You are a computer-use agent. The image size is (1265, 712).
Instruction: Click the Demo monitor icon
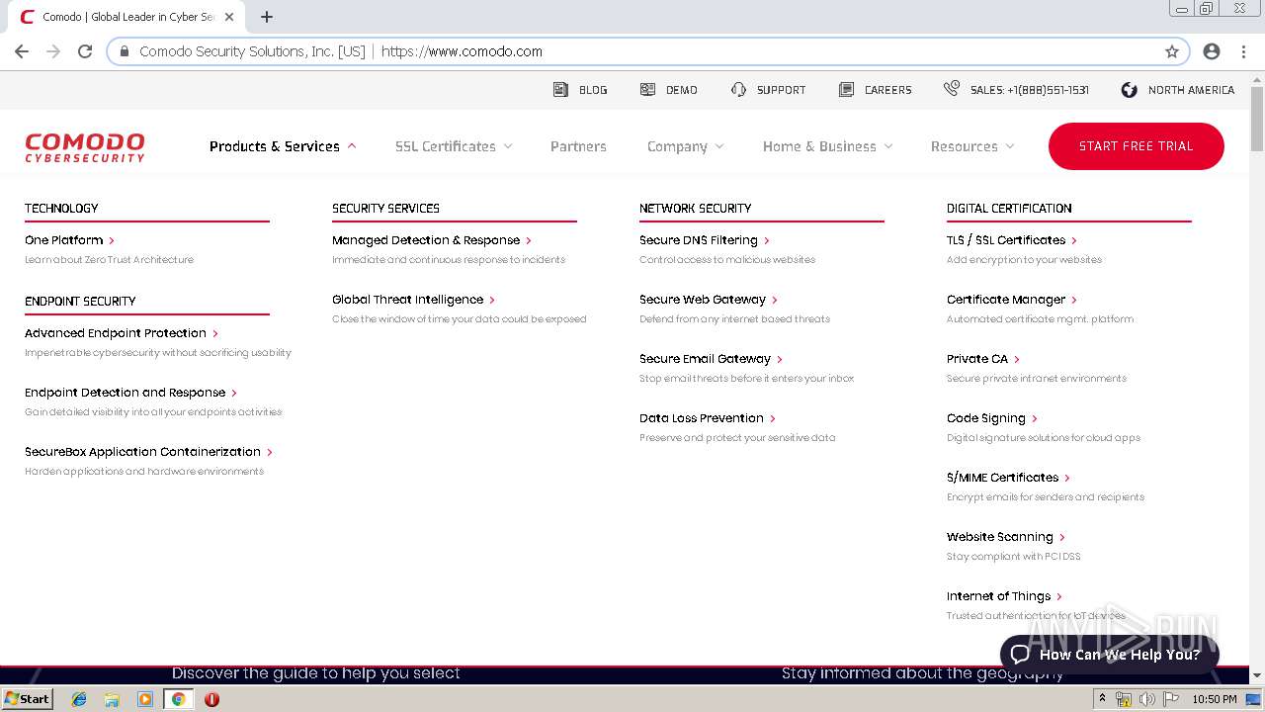tap(647, 89)
